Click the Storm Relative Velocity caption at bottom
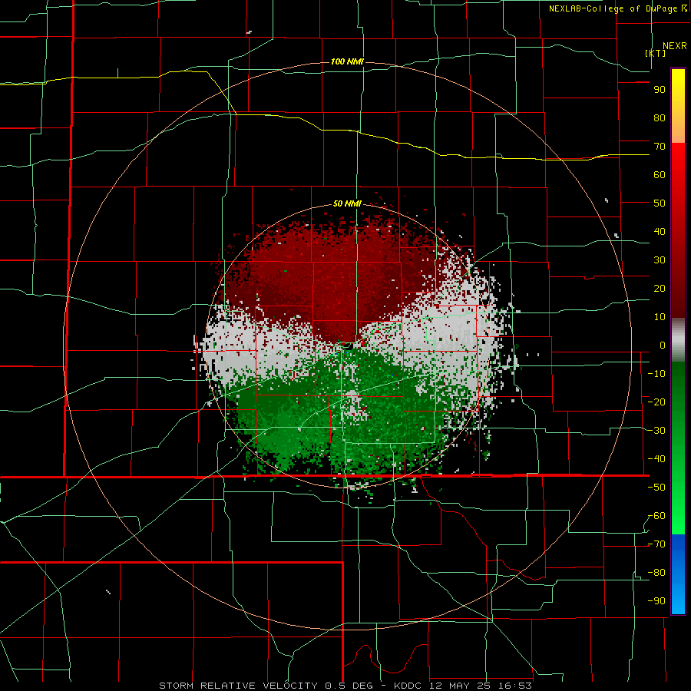The width and height of the screenshot is (691, 691). 345,686
